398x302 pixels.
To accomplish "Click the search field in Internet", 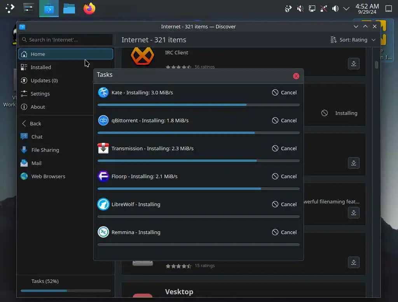I will 65,40.
